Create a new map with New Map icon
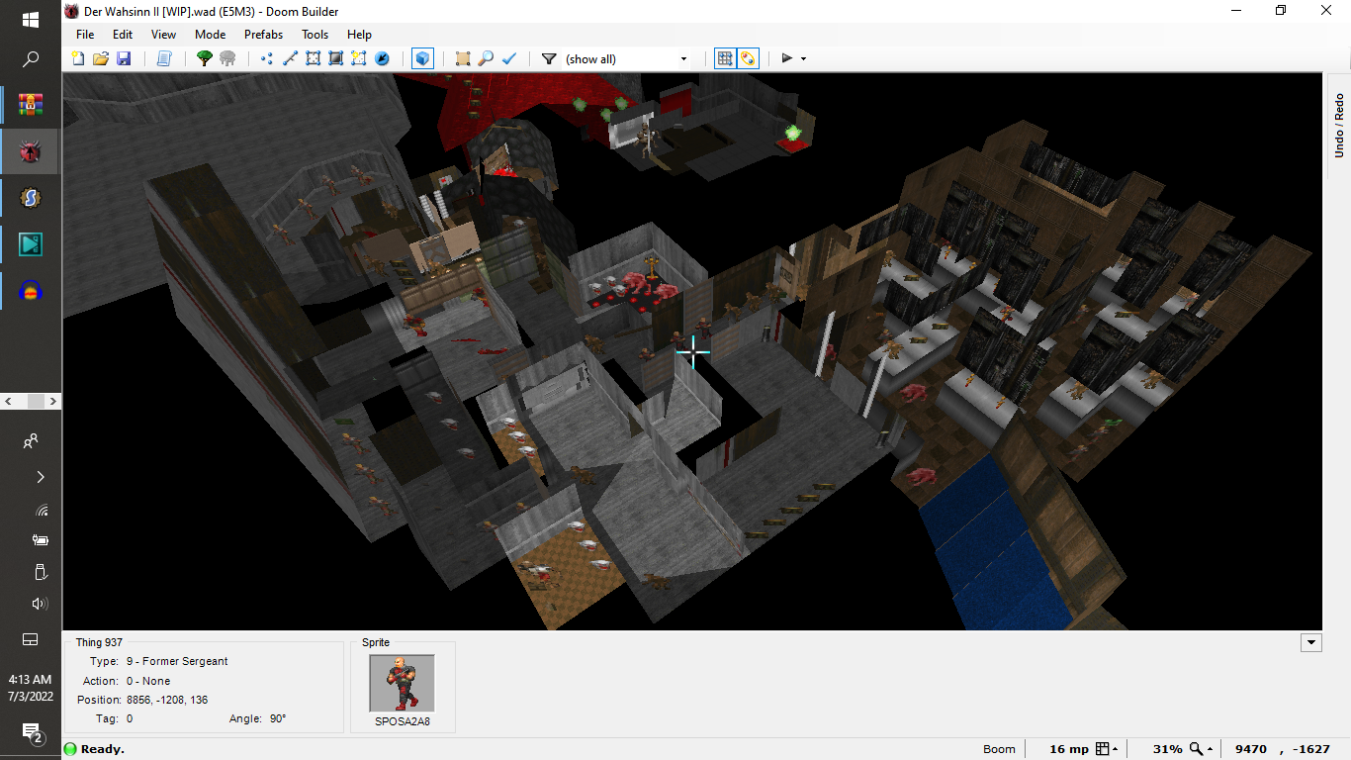This screenshot has height=760, width=1351. (78, 58)
